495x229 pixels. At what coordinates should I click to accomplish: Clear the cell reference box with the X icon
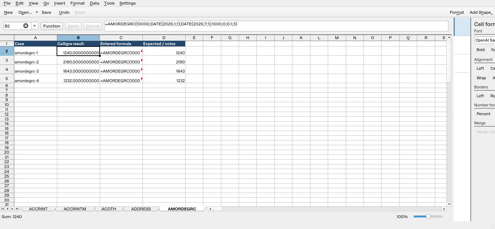click(26, 26)
